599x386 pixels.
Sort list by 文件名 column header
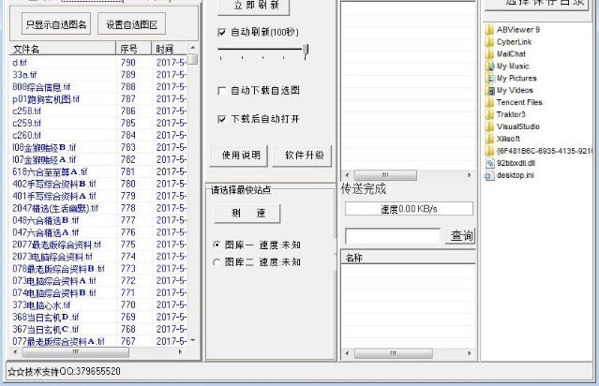[63, 49]
